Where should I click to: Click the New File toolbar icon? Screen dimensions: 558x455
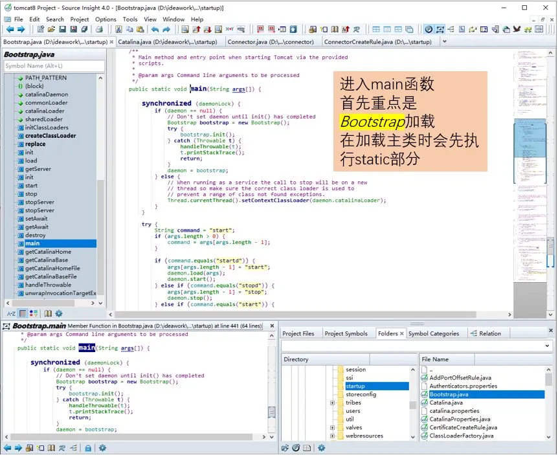[x=41, y=30]
